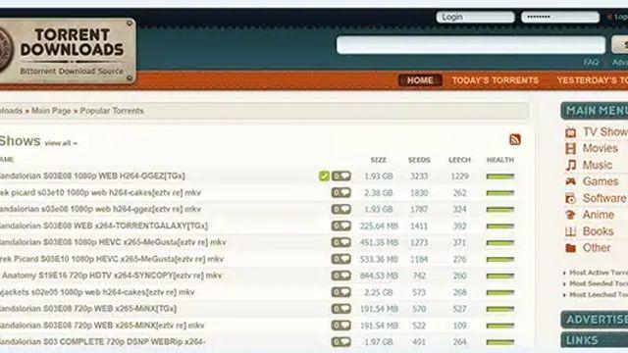Click green verified checkmark on first torrent
The width and height of the screenshot is (628, 353).
324,176
